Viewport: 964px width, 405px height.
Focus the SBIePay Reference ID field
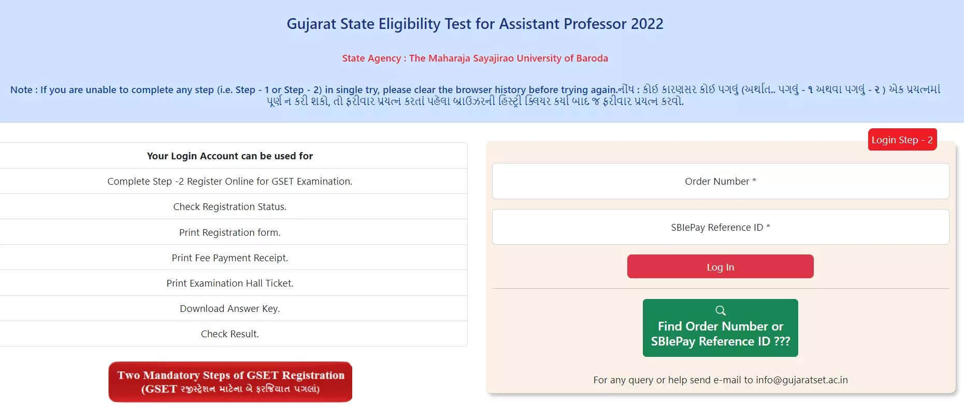721,227
